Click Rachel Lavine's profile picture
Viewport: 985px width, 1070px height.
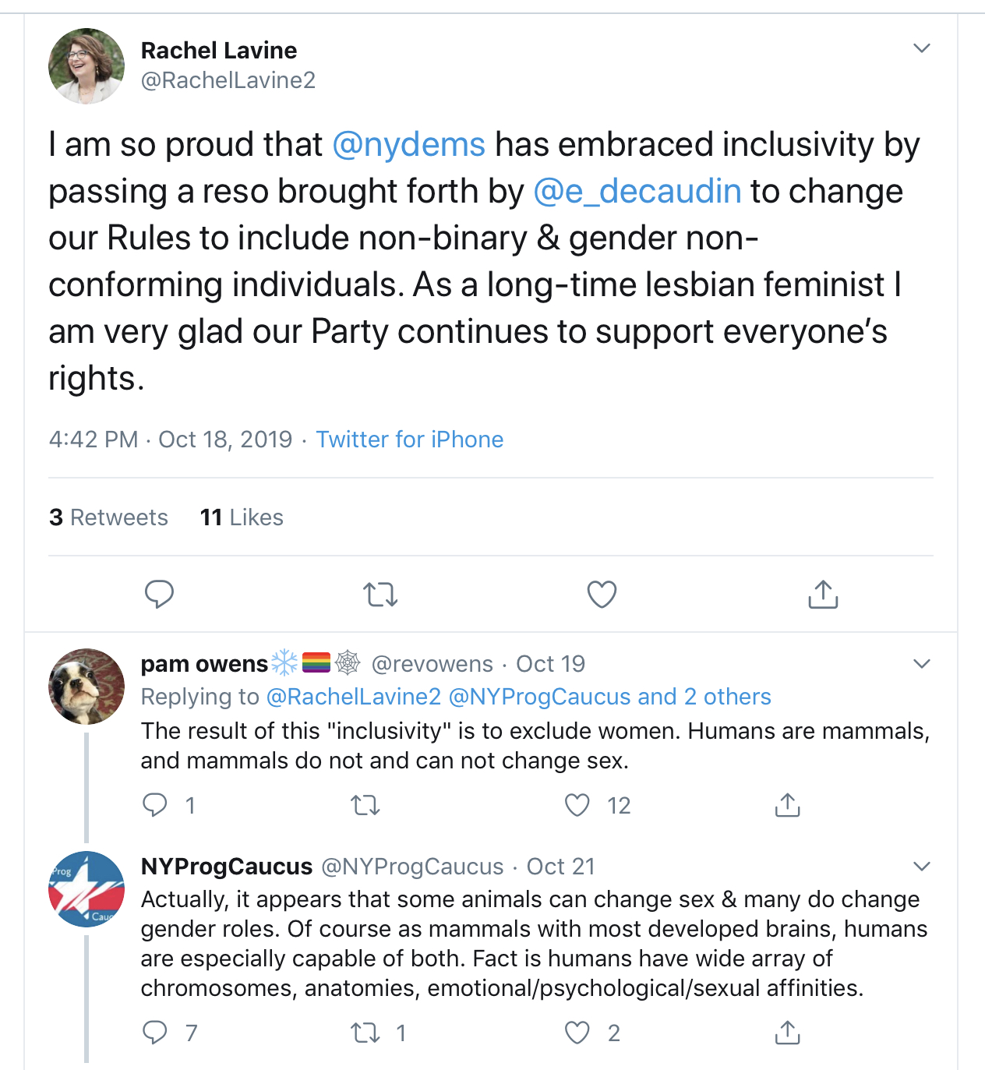(86, 66)
